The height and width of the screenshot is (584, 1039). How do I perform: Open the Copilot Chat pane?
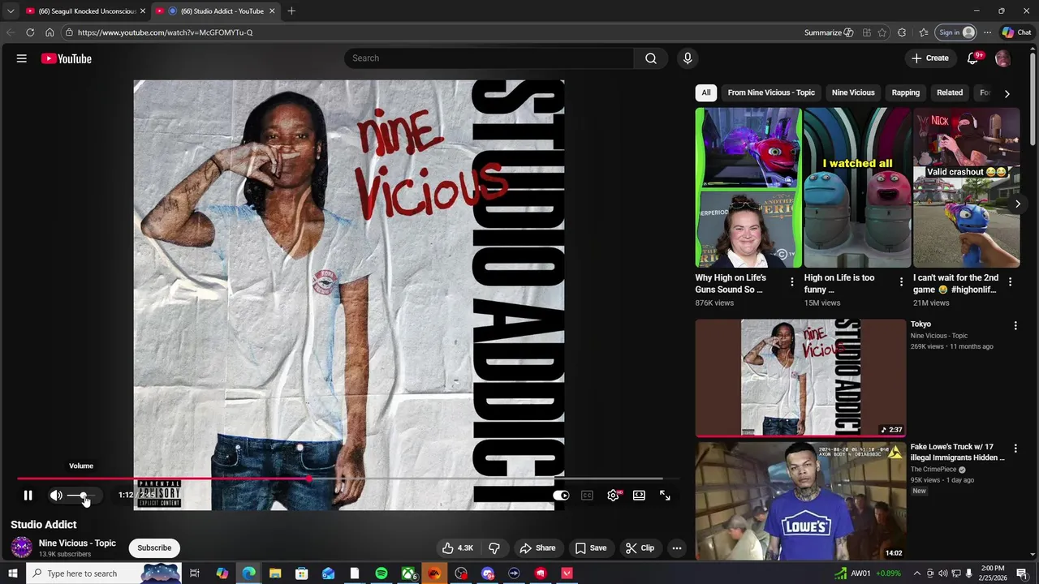1016,32
